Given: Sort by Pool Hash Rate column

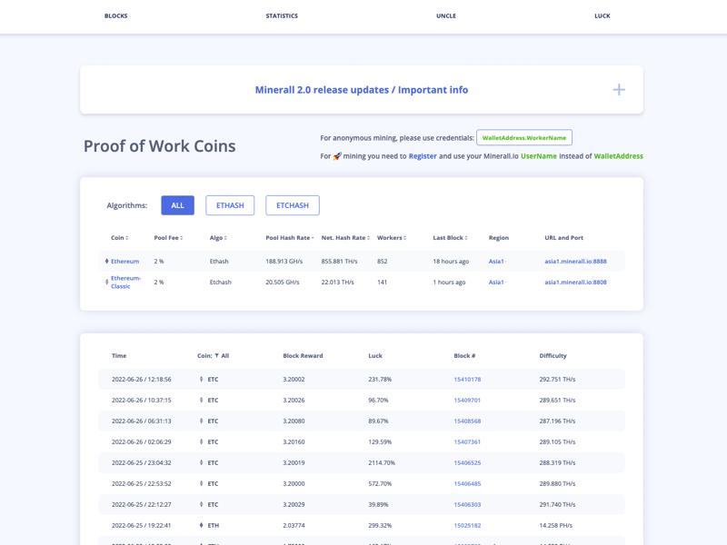Looking at the screenshot, I should [290, 238].
